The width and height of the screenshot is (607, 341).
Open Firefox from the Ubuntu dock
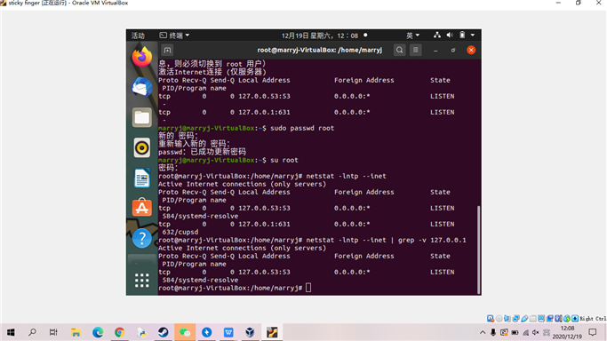click(x=141, y=57)
